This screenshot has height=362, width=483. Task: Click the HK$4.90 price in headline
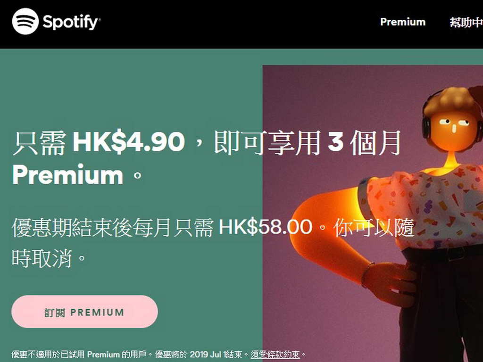(128, 142)
